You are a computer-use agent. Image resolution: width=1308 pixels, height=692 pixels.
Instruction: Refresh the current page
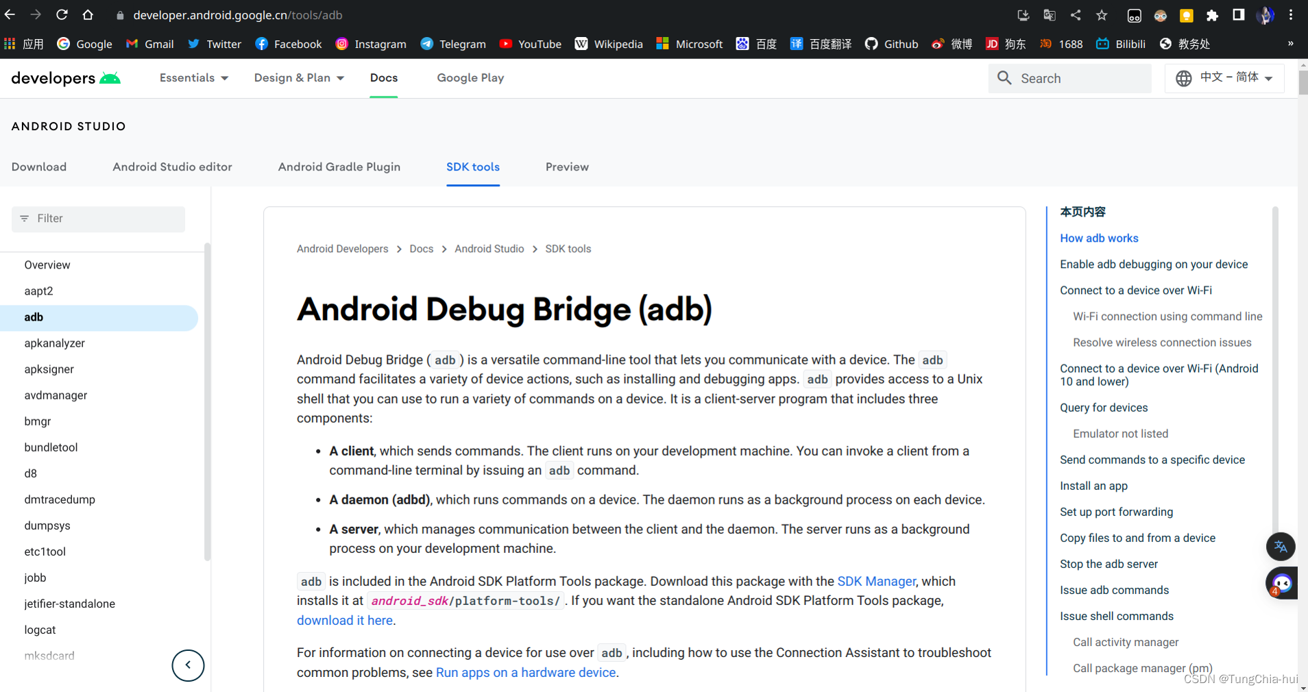click(x=62, y=14)
